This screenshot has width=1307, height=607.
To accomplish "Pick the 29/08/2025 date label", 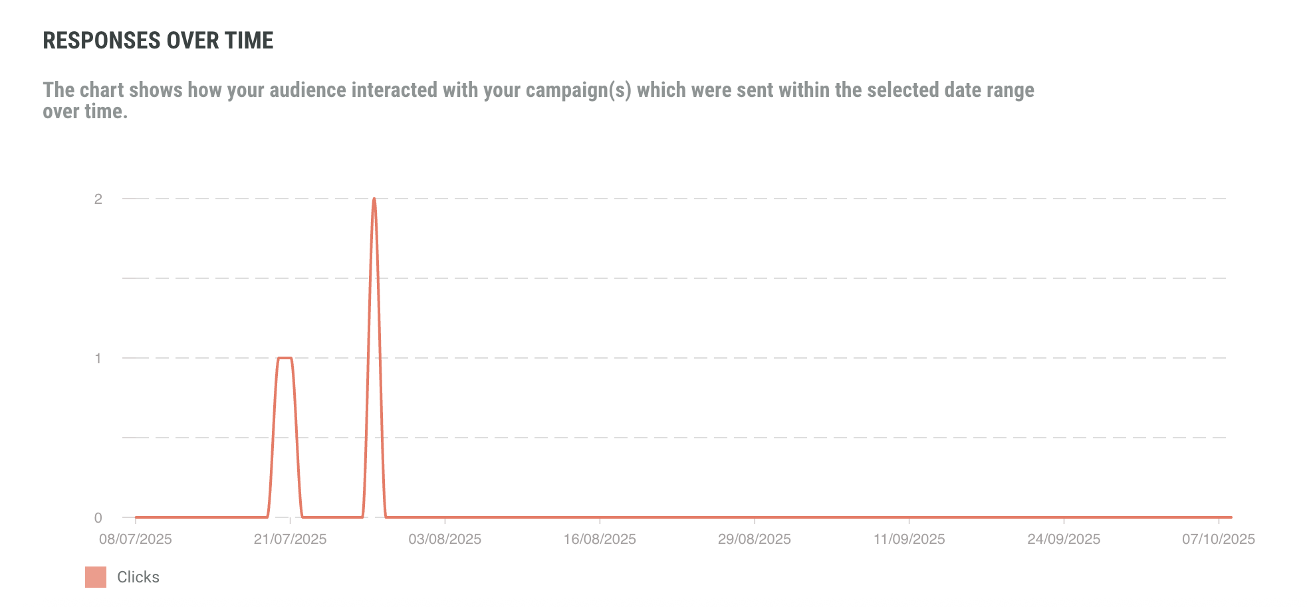I will coord(755,539).
